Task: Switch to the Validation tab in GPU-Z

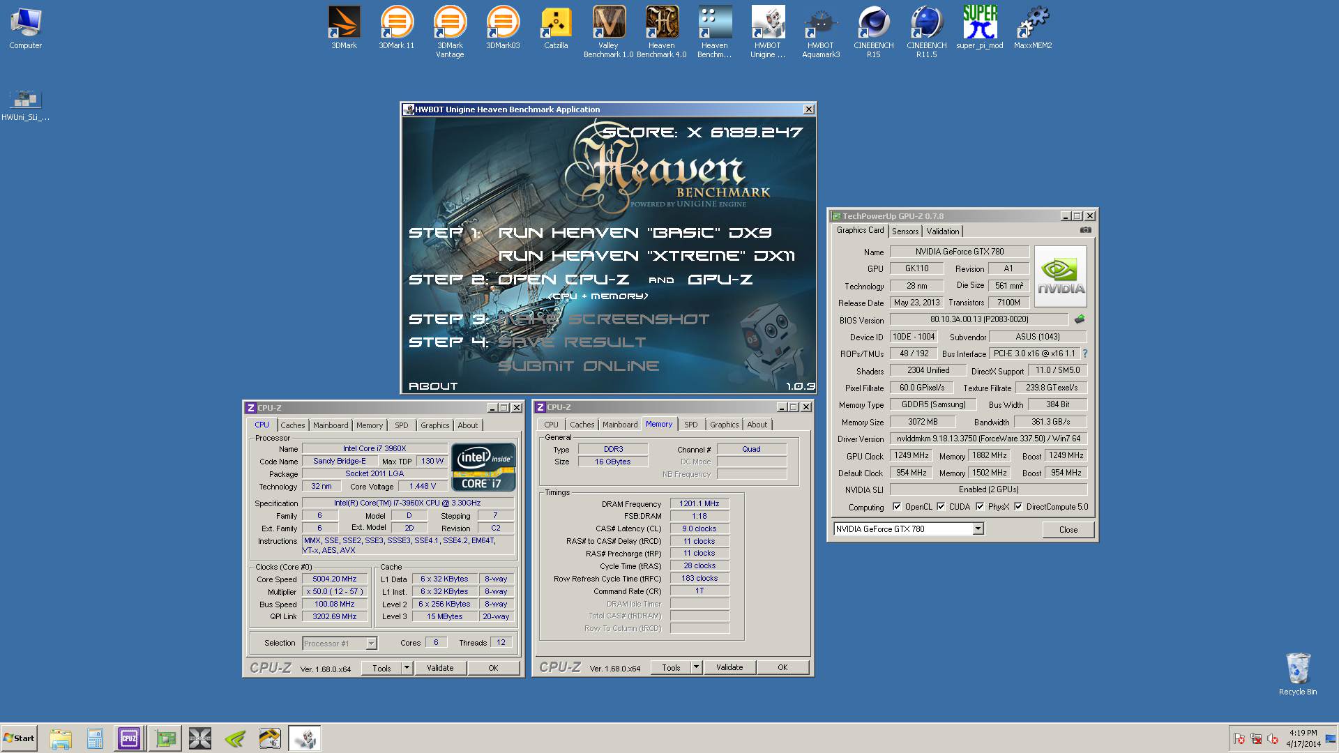Action: coord(943,231)
